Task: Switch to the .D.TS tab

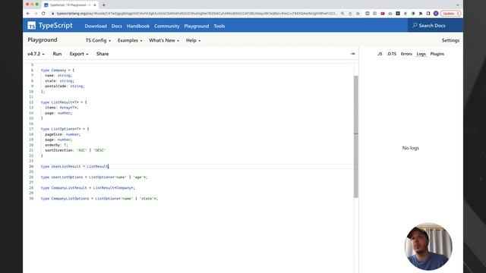Action: click(392, 54)
